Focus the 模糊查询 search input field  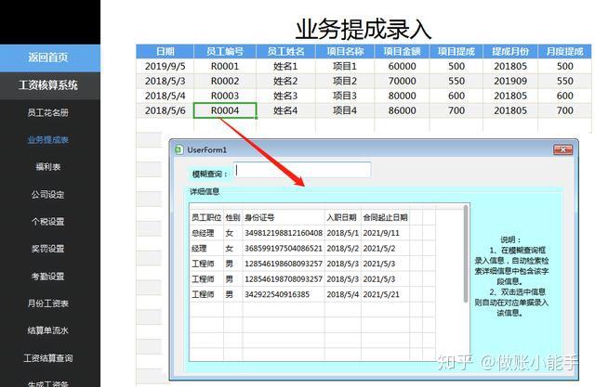(x=302, y=170)
